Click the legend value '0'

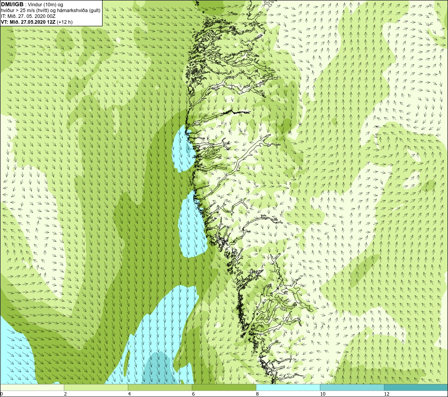1,394
